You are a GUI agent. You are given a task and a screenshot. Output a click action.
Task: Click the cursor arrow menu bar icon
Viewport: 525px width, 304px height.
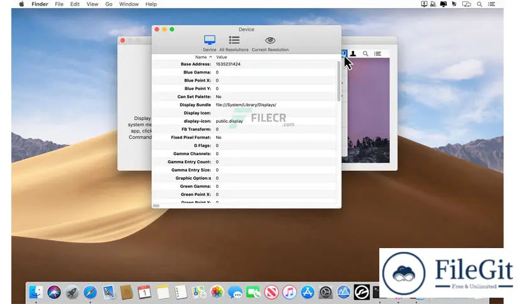454,4
